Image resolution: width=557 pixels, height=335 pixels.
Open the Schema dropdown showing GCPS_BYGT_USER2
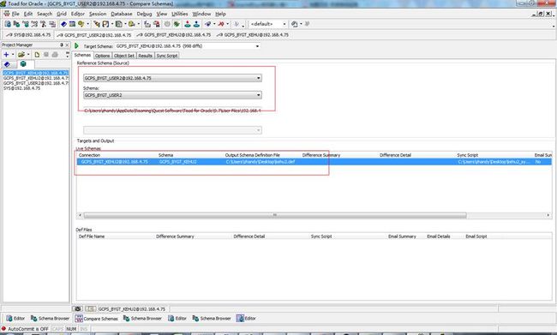click(172, 95)
